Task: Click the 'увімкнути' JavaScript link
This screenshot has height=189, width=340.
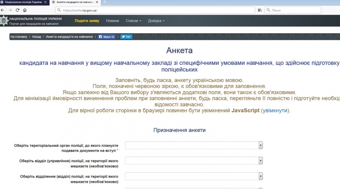Action: point(275,111)
